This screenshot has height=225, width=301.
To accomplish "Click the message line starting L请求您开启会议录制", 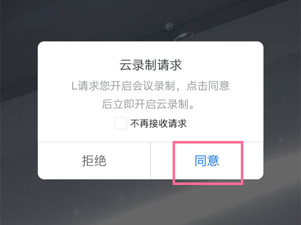I will (150, 85).
